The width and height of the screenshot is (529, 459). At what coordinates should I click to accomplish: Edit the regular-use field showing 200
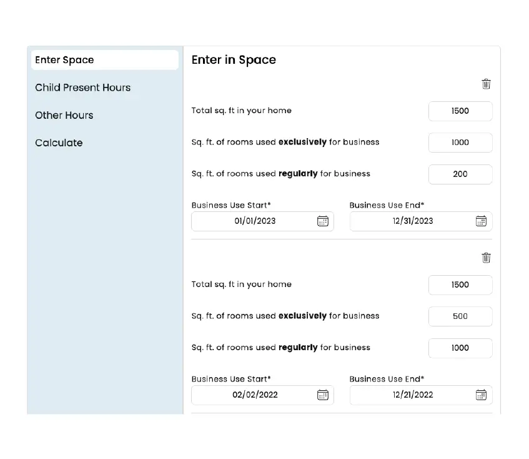click(x=460, y=174)
